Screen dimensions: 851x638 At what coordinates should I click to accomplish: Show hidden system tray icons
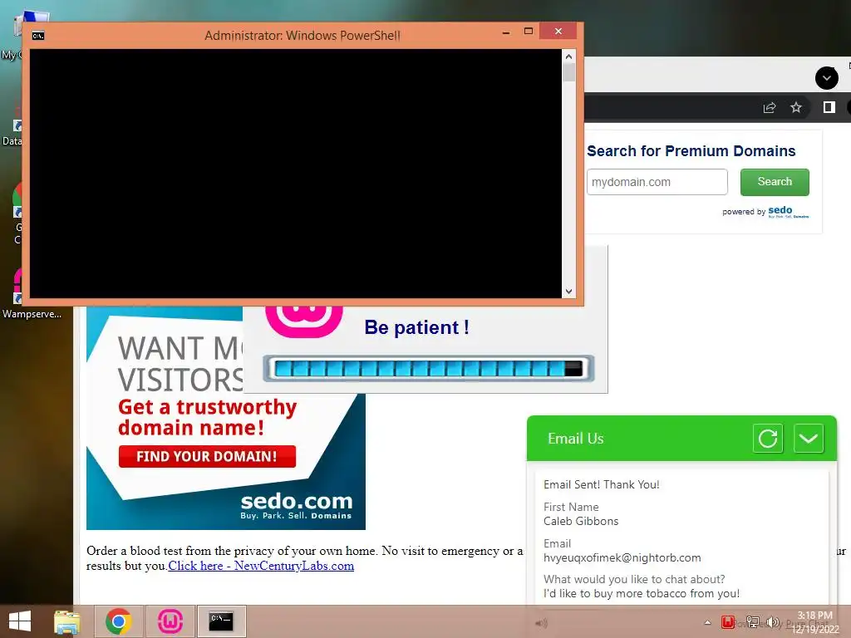coord(707,622)
